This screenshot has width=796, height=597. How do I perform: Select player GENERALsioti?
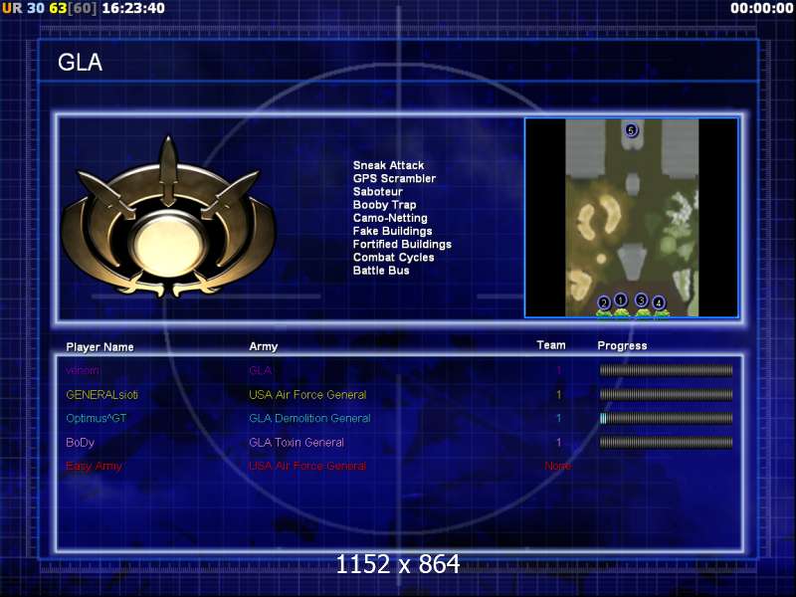pos(102,394)
